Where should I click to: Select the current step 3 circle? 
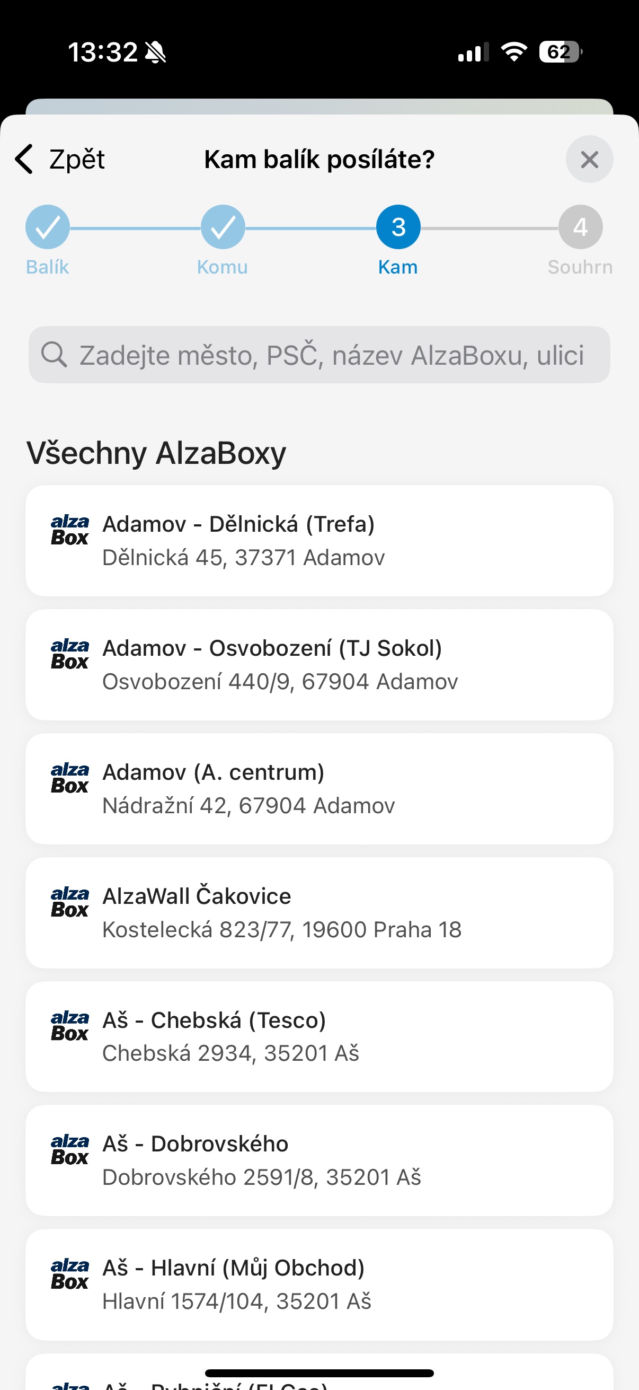398,227
